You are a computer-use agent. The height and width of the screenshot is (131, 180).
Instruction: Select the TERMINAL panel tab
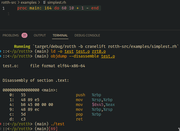click(x=60, y=35)
